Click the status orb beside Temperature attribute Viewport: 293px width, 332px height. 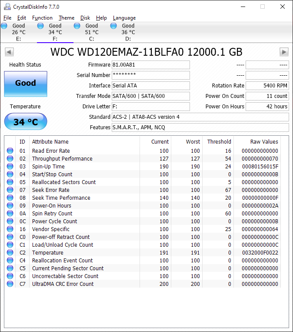10,253
